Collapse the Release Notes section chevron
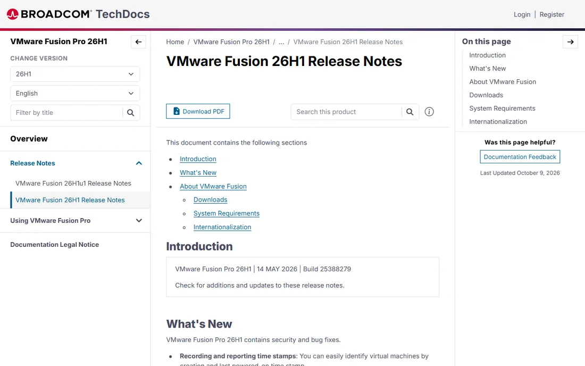This screenshot has height=366, width=585. coord(139,163)
